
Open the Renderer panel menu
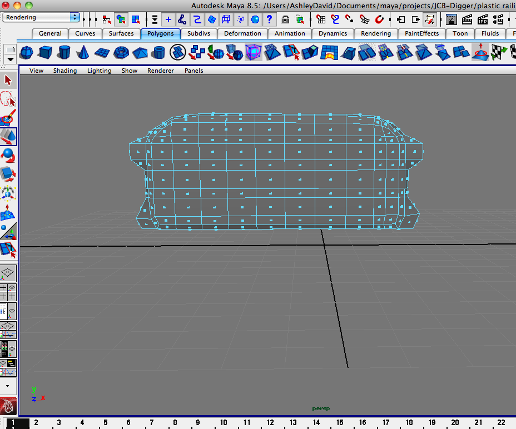click(161, 71)
